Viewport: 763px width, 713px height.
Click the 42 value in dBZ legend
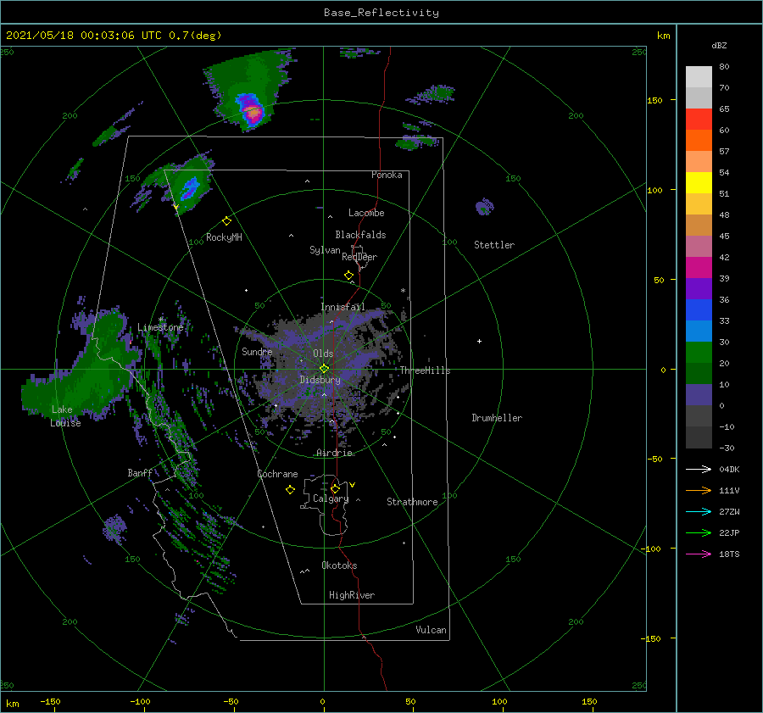pyautogui.click(x=724, y=258)
